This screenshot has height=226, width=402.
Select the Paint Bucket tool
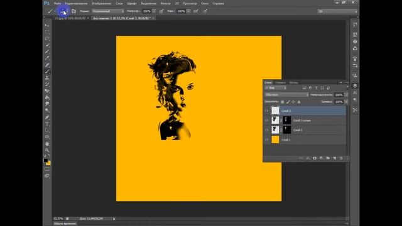pos(47,97)
